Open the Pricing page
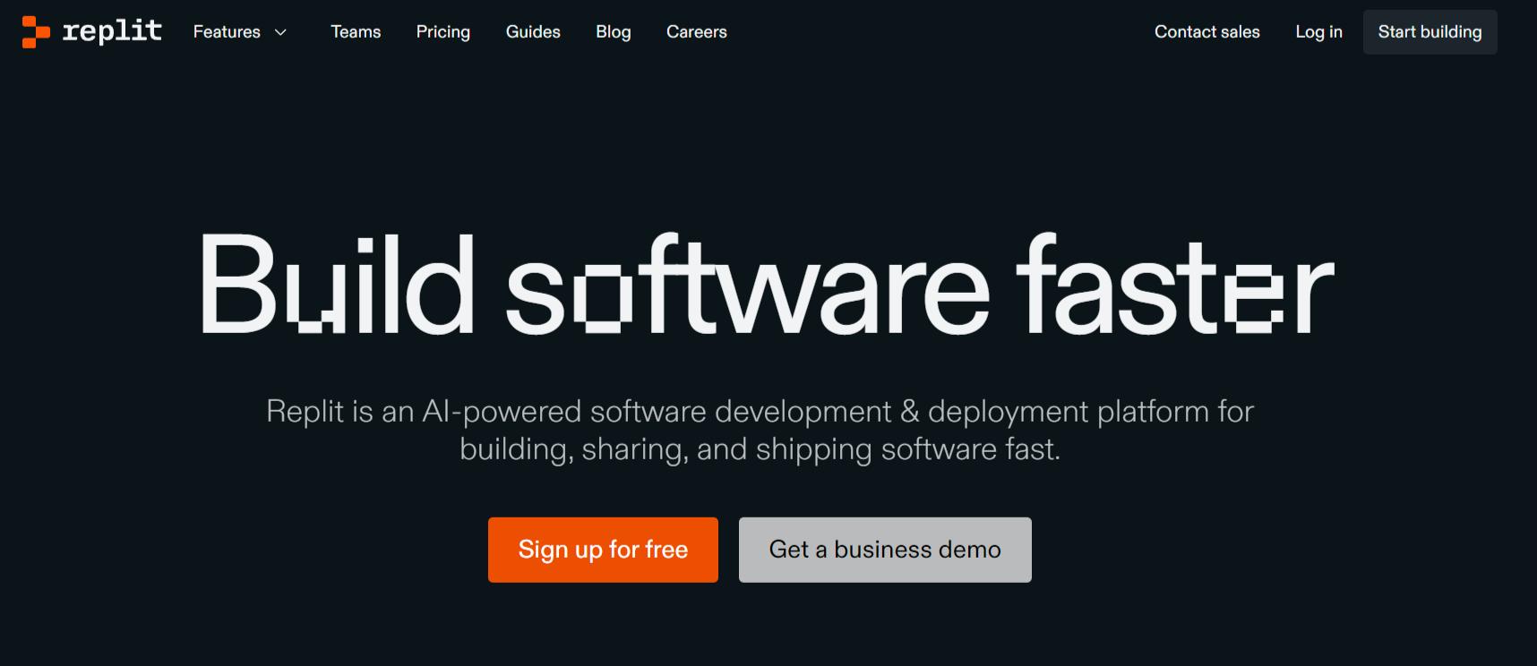 click(442, 32)
